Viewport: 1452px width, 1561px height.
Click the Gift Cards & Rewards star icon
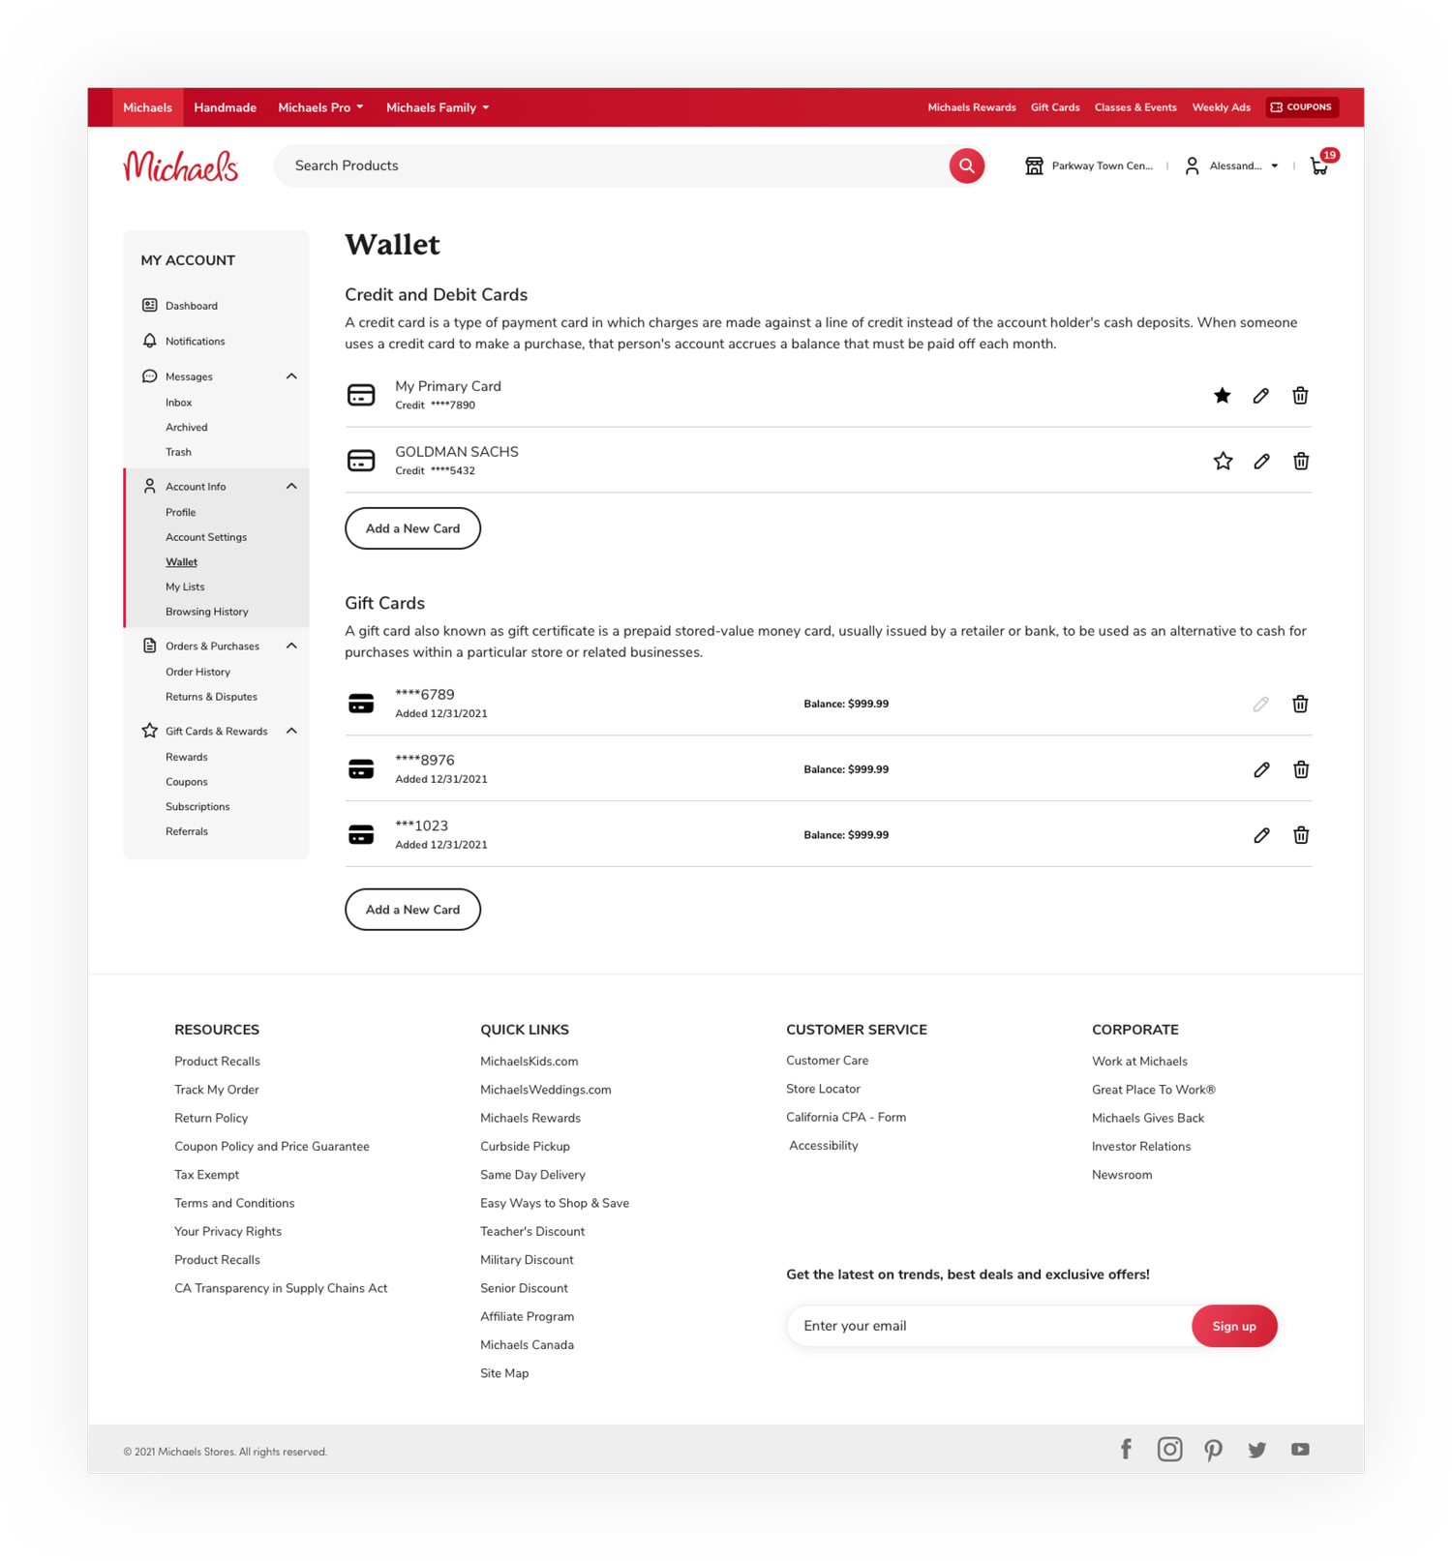149,731
